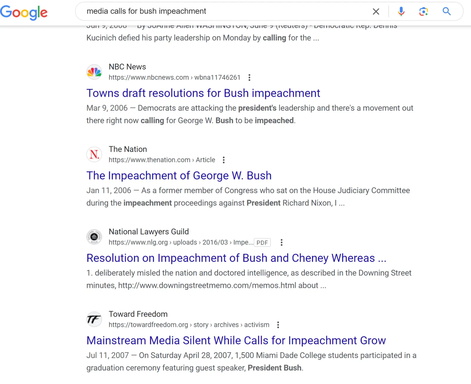The image size is (471, 384).
Task: Open "Resolution on Impeachment of Bush and Cheney" PDF
Action: coord(236,258)
